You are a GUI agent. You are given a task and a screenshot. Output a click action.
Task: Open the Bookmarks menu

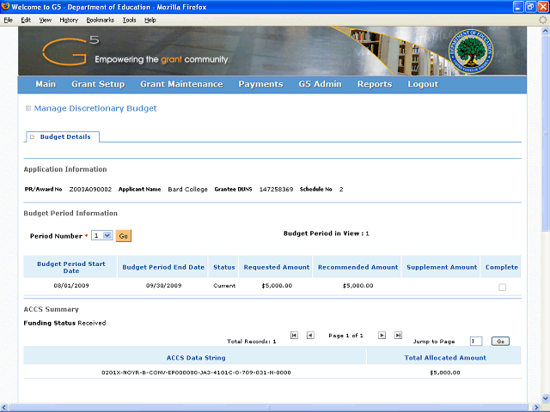point(100,19)
